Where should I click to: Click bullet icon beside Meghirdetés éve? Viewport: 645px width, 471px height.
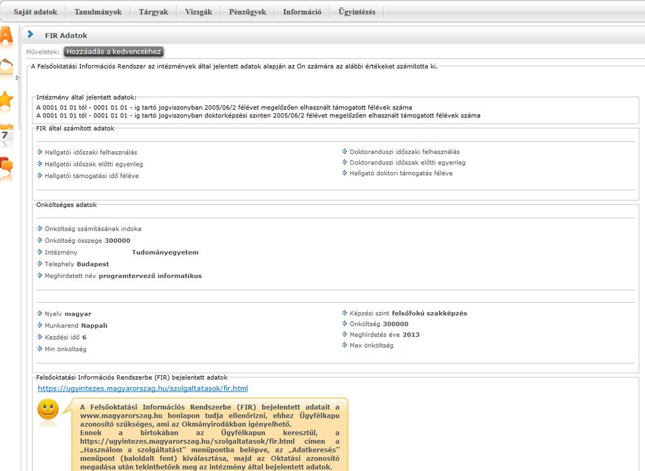(345, 334)
